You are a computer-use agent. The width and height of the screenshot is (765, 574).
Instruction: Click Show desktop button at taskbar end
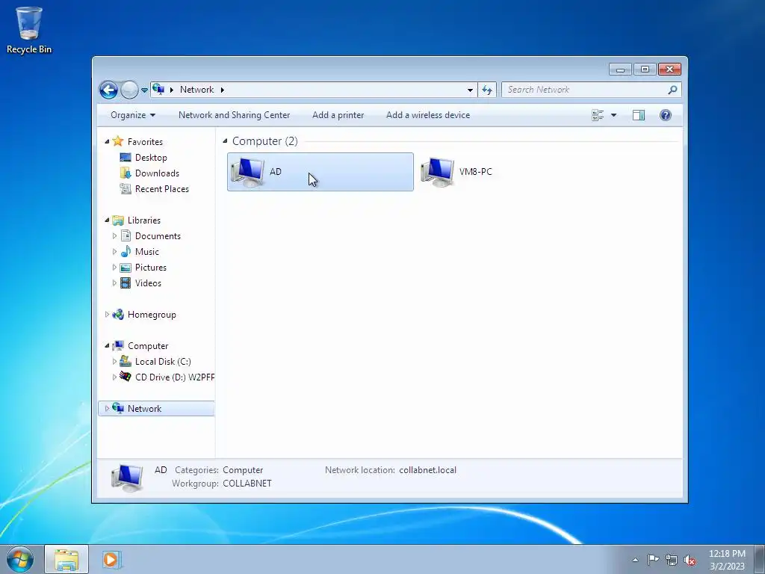(x=760, y=559)
